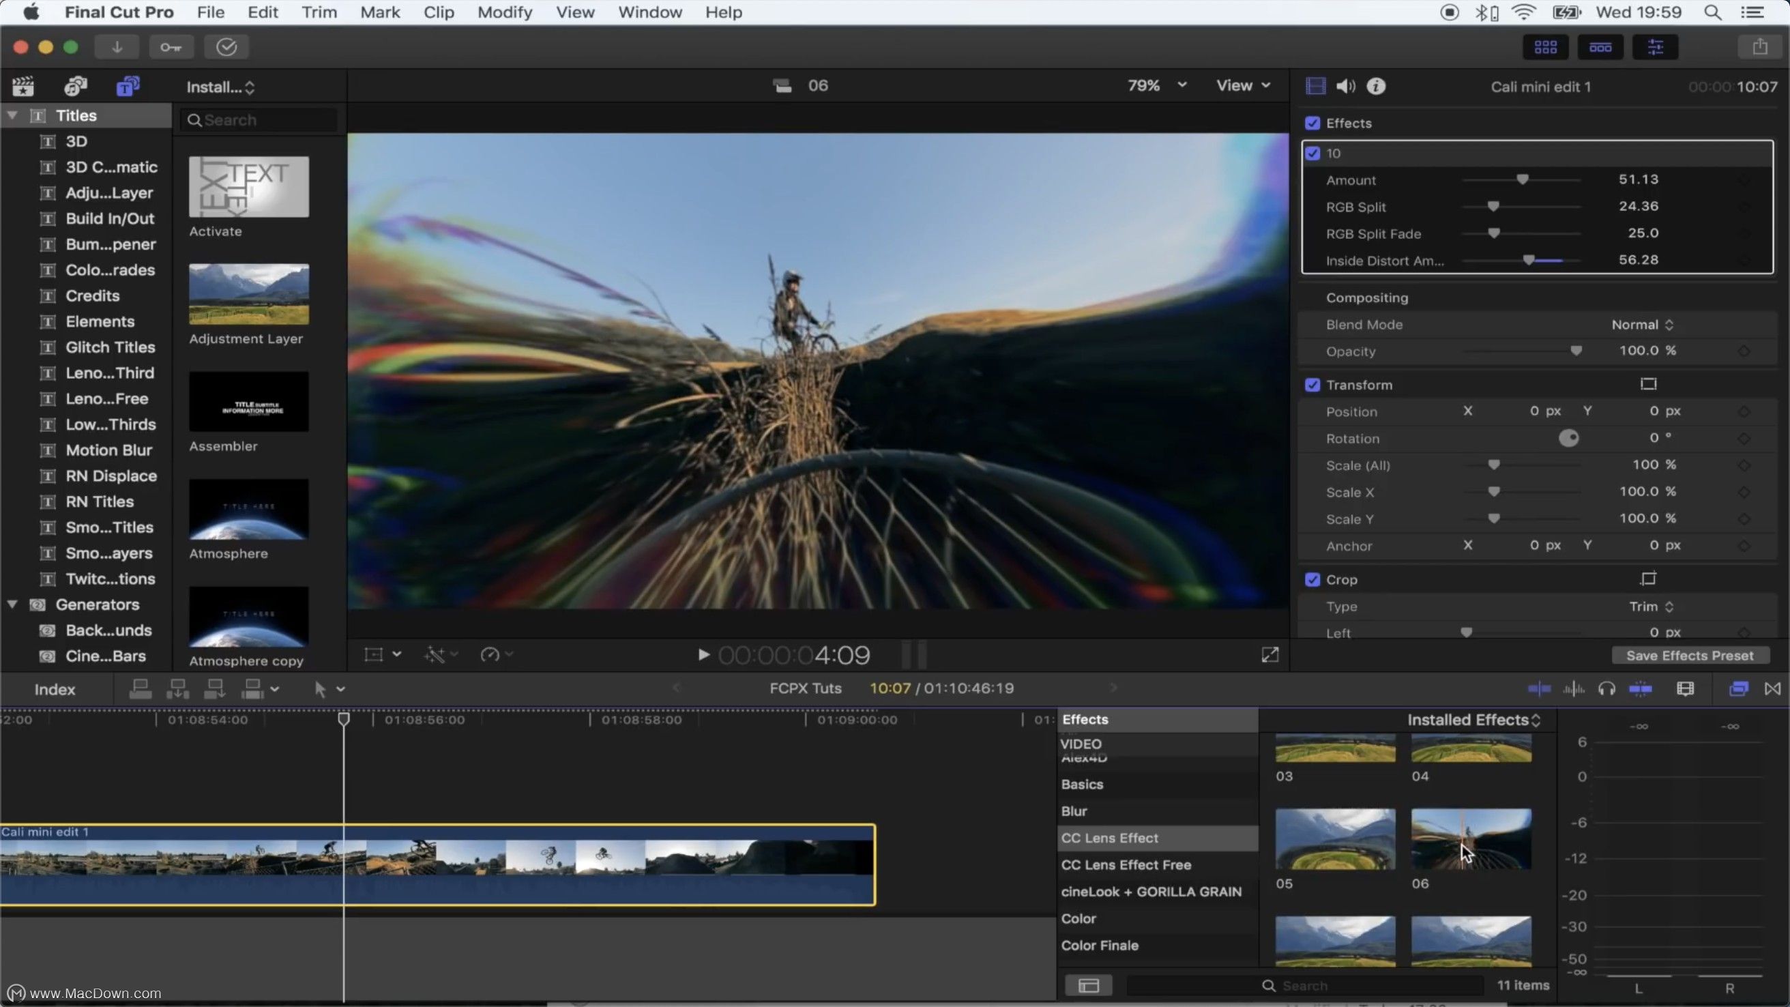Image resolution: width=1790 pixels, height=1007 pixels.
Task: Click the playback play button in viewer
Action: click(702, 654)
